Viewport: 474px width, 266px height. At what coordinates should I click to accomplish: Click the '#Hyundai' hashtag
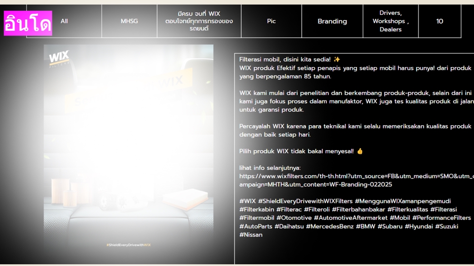[x=419, y=227]
